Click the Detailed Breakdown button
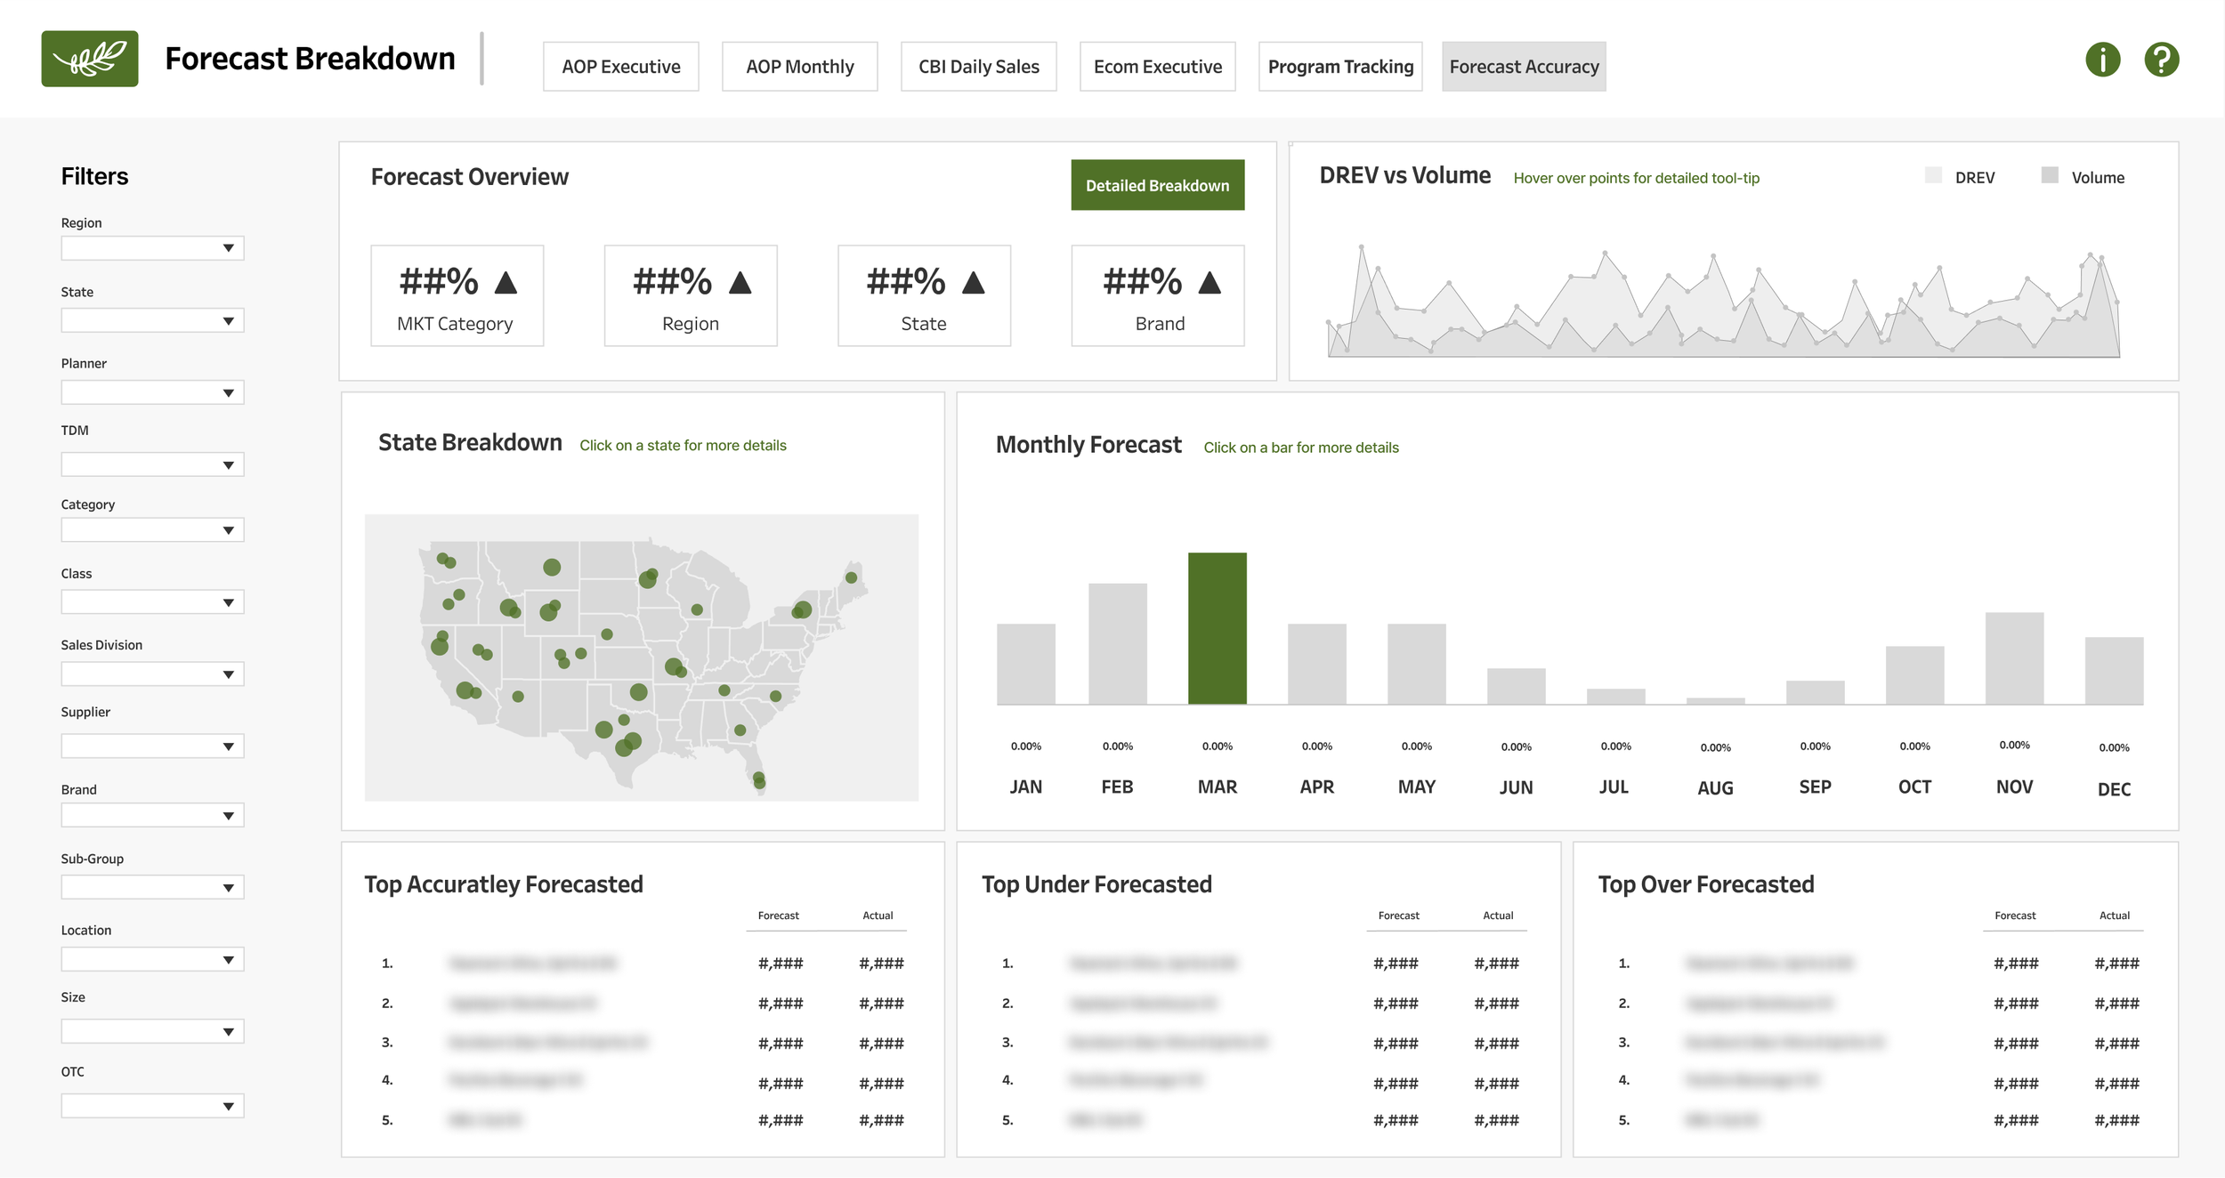This screenshot has height=1178, width=2225. (x=1157, y=185)
